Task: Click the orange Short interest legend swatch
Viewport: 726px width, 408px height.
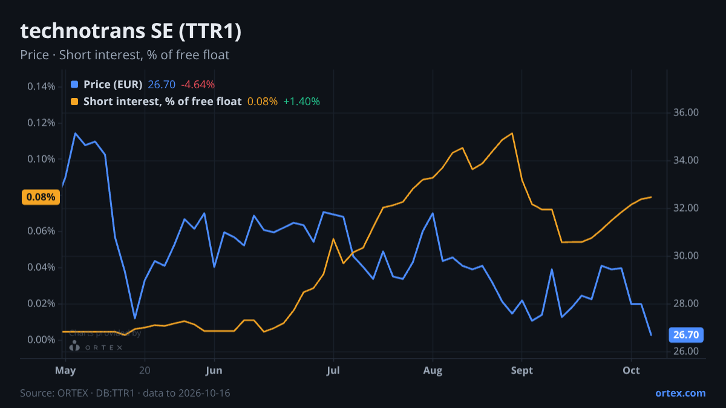Action: (x=74, y=102)
